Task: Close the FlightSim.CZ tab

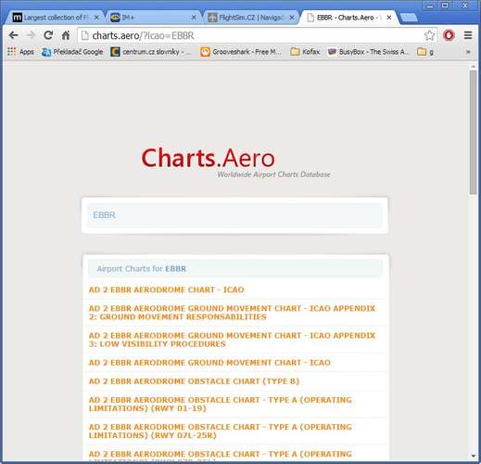Action: coord(292,18)
